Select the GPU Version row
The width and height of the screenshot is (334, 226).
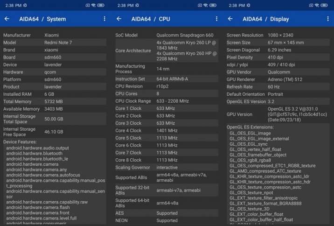coord(278,114)
